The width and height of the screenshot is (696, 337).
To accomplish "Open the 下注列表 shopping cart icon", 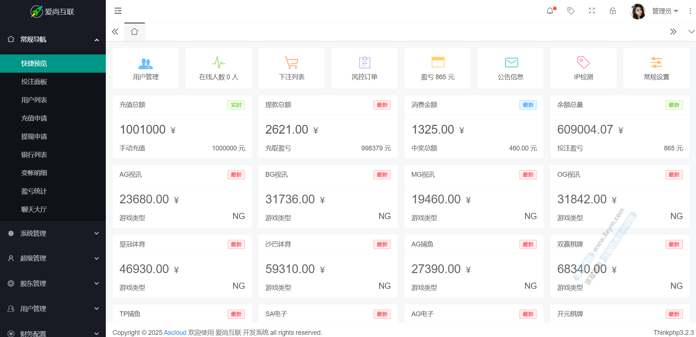I will click(291, 63).
